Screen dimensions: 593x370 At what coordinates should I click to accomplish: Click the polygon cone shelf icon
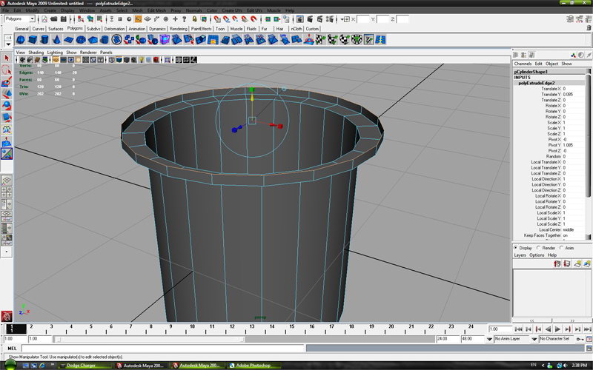[x=58, y=40]
